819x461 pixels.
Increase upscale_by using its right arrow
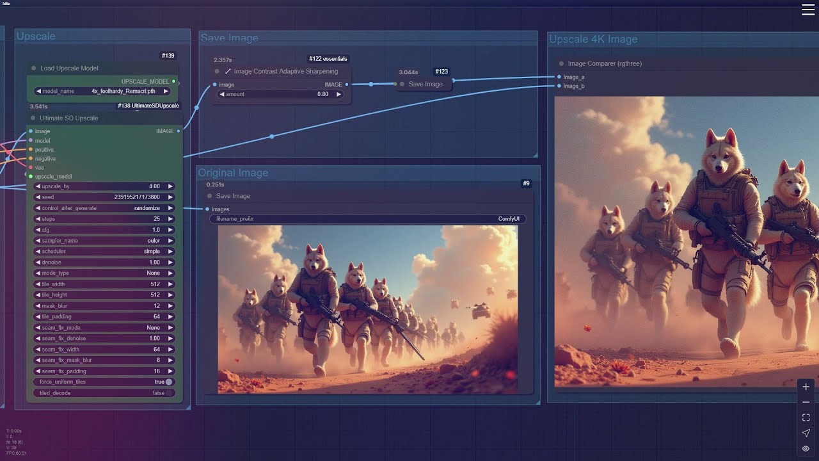coord(170,186)
